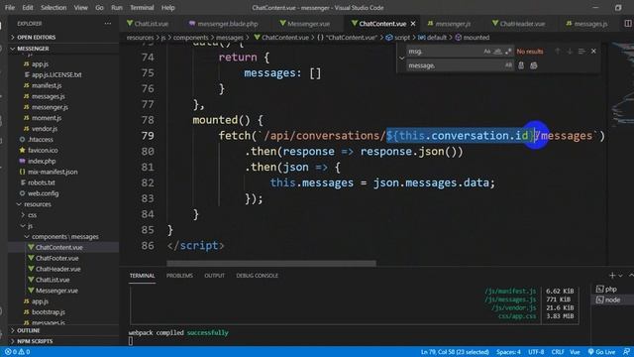Viewport: 634px width, 357px height.
Task: Close the find and replace widget
Action: pos(593,52)
